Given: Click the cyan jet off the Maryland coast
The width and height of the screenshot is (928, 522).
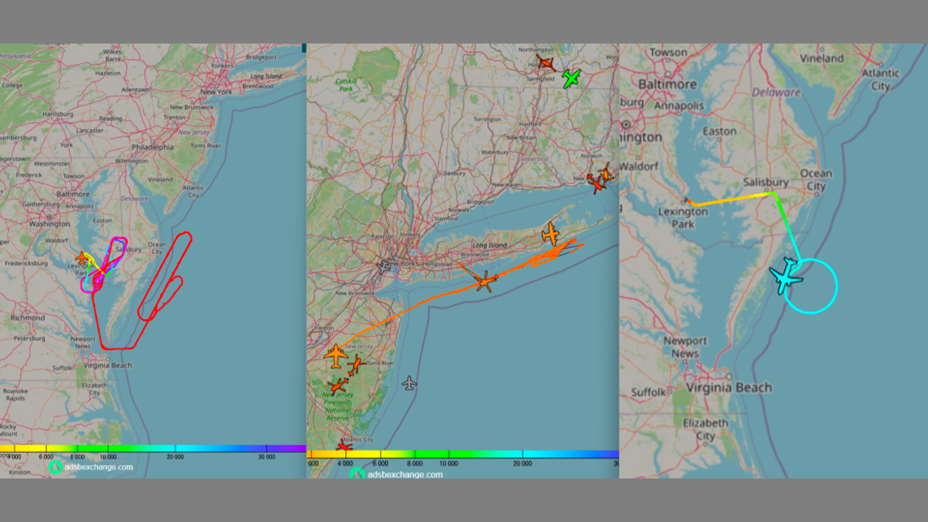Looking at the screenshot, I should coord(785,275).
